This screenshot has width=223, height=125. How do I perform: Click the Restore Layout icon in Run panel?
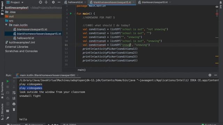click(x=8, y=111)
